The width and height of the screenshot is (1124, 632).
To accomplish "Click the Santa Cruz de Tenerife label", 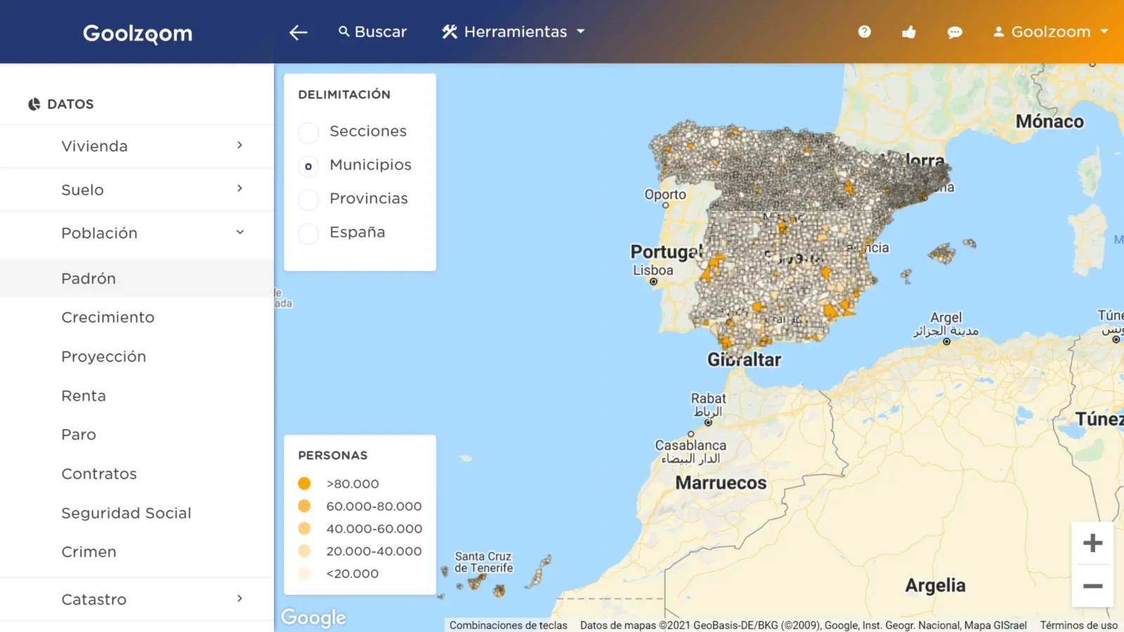I will [x=483, y=562].
